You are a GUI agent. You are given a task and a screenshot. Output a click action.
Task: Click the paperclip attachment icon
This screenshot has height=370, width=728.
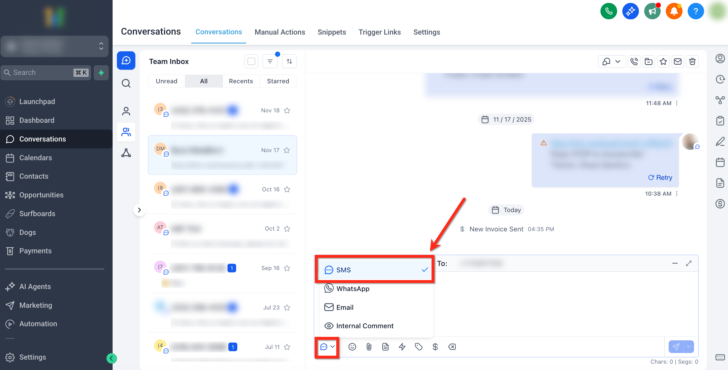[369, 347]
